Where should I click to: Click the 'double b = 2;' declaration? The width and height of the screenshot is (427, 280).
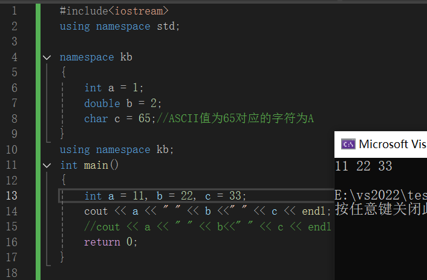123,103
